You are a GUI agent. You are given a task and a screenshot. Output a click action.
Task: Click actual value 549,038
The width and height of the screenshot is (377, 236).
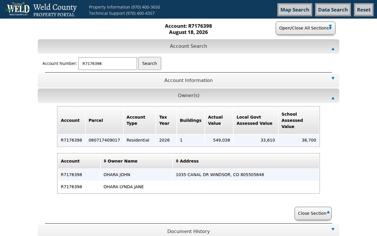click(221, 140)
